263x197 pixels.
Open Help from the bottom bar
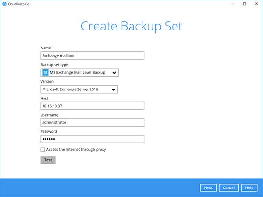(249, 188)
